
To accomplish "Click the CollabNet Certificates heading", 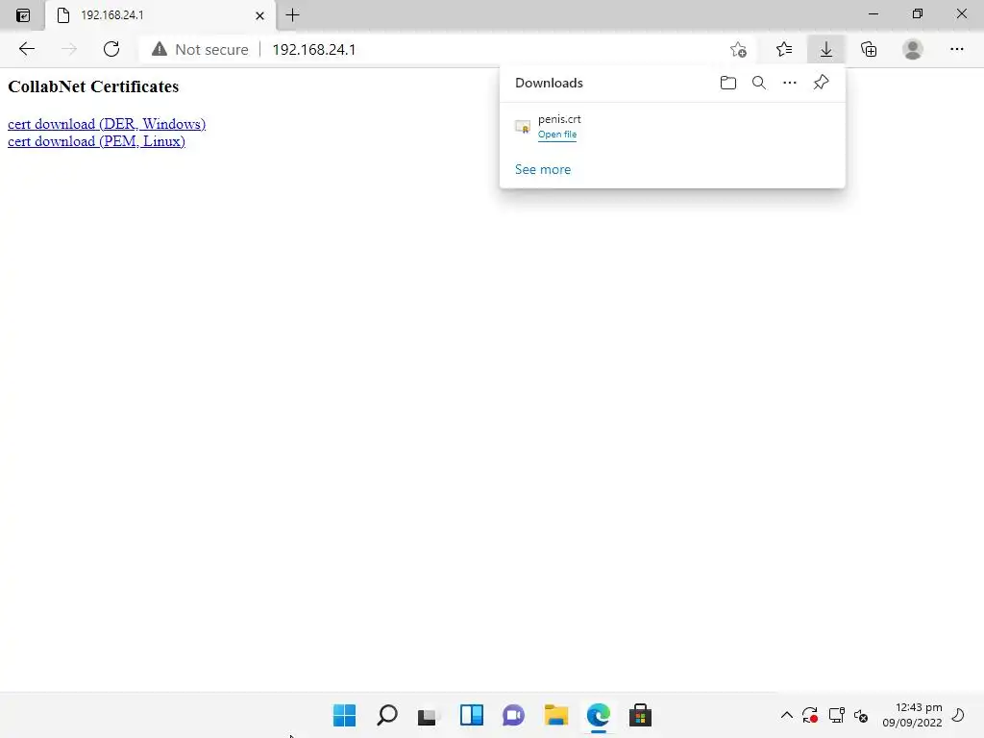I will 93,86.
